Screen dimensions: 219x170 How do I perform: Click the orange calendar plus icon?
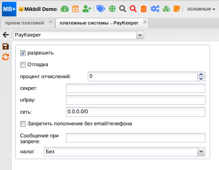(75, 9)
